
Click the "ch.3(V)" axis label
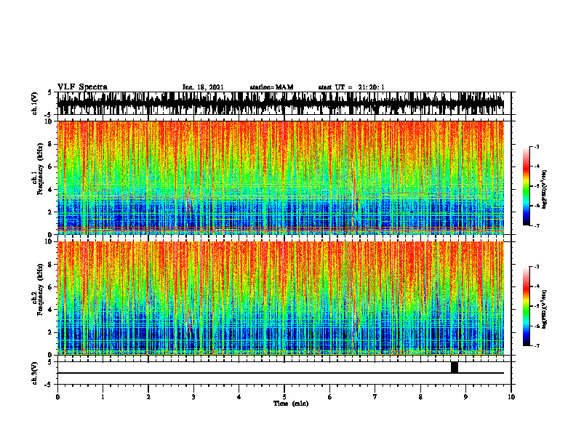pos(35,373)
